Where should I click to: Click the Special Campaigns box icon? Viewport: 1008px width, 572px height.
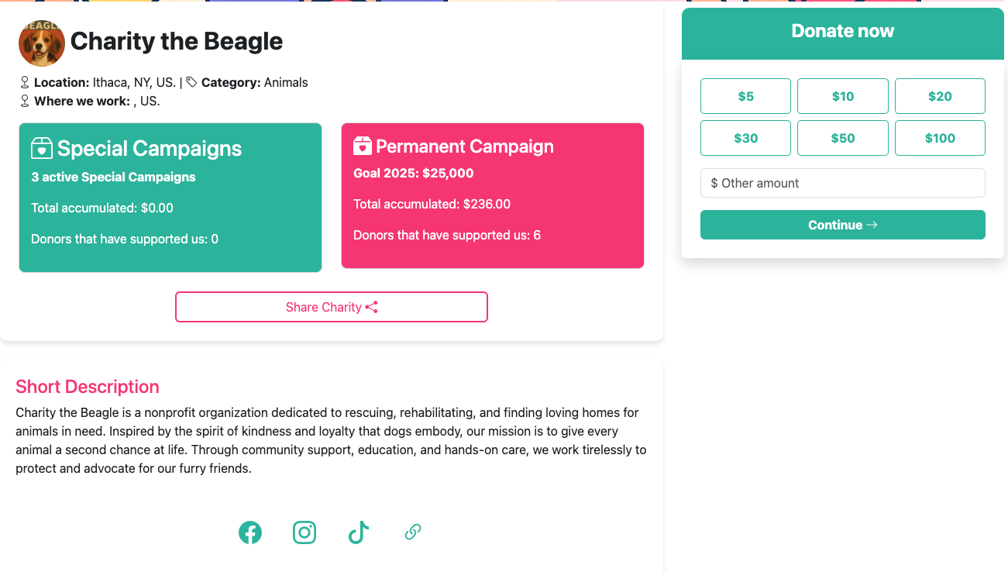[x=42, y=148]
